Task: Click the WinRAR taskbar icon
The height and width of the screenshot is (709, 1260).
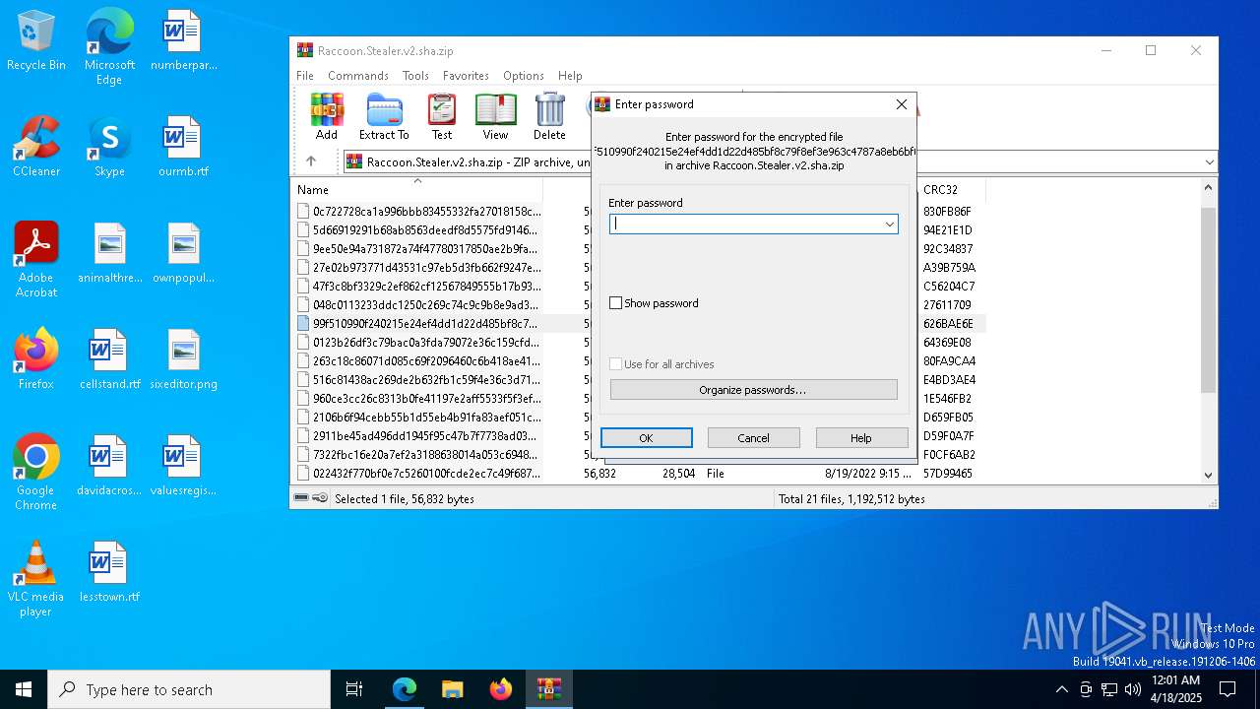Action: [x=548, y=689]
